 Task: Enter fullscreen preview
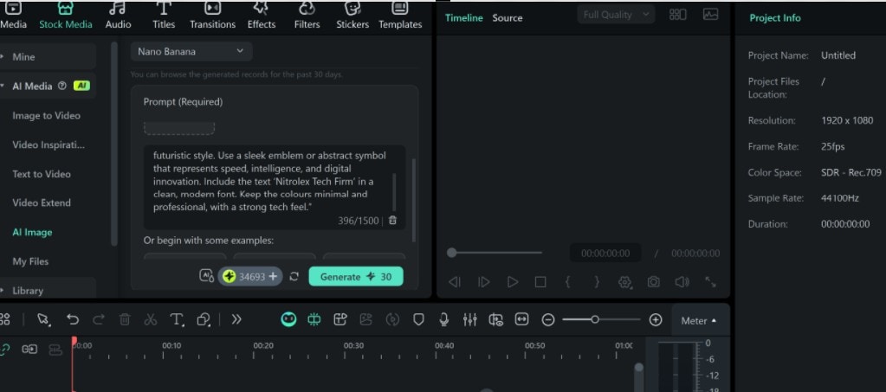point(710,282)
